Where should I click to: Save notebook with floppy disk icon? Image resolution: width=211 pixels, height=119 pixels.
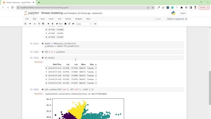(x=25, y=24)
